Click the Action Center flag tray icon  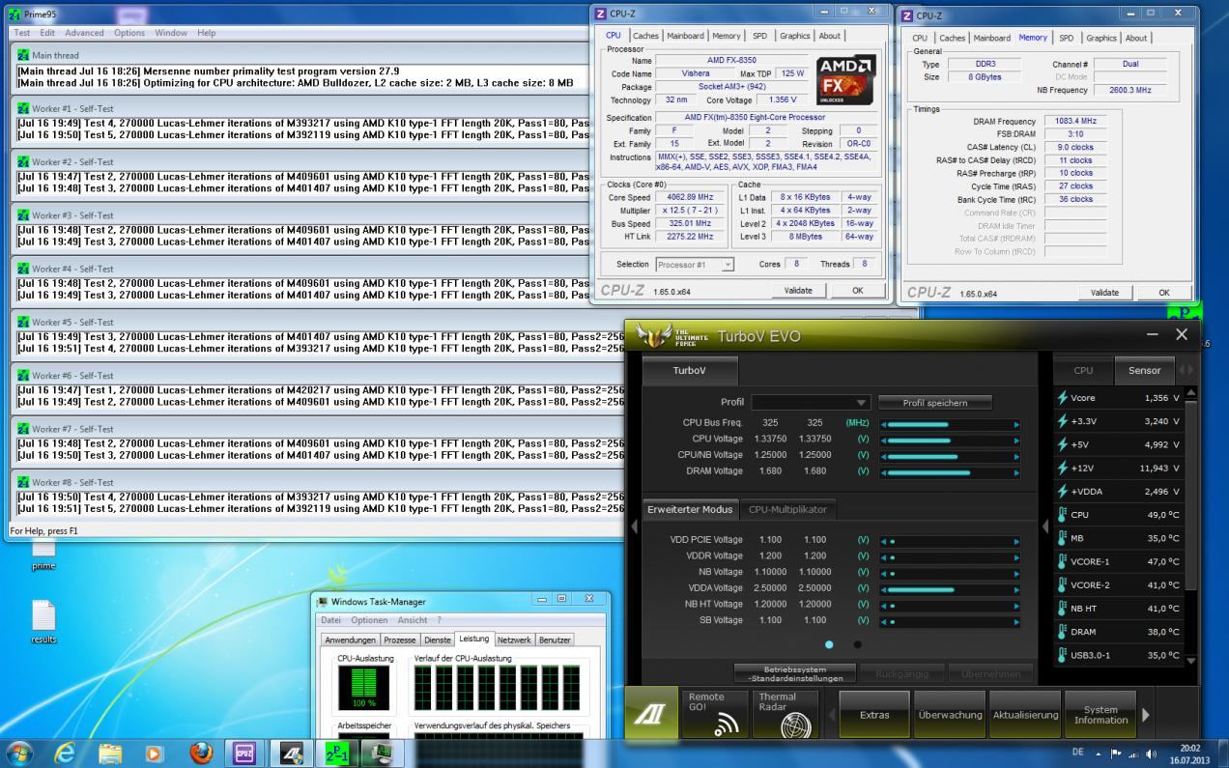click(x=1116, y=752)
